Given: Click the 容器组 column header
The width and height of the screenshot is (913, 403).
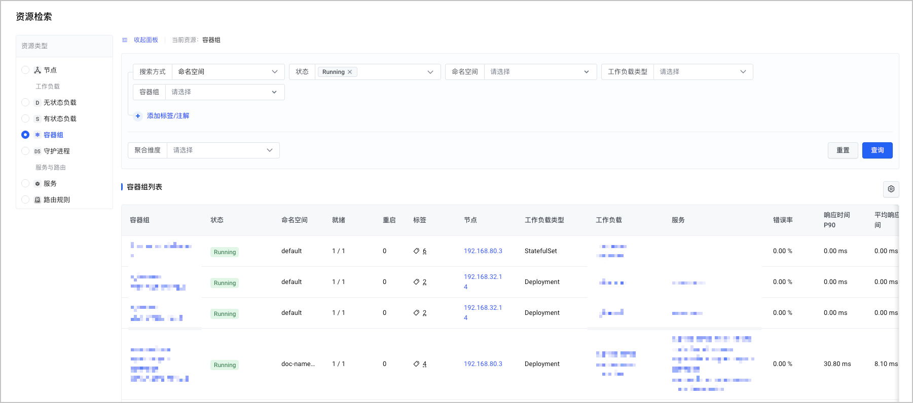Looking at the screenshot, I should point(139,220).
